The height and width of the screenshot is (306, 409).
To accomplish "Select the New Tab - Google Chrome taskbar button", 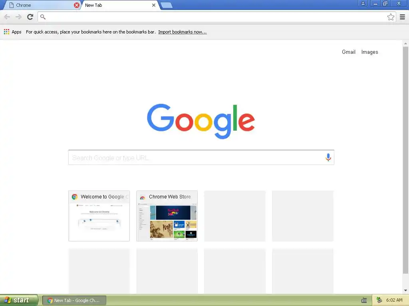I will (x=74, y=300).
